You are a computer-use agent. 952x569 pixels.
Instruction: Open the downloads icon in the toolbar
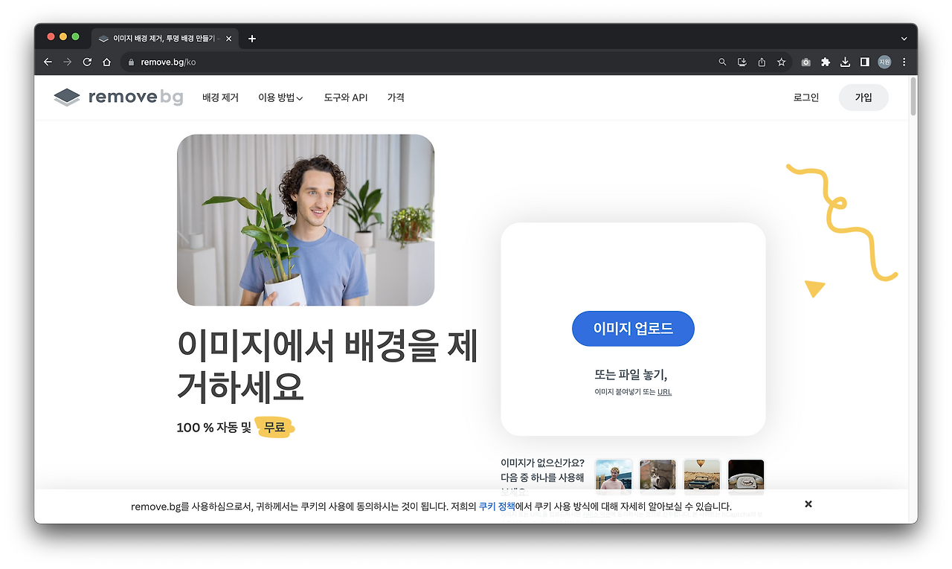point(845,62)
